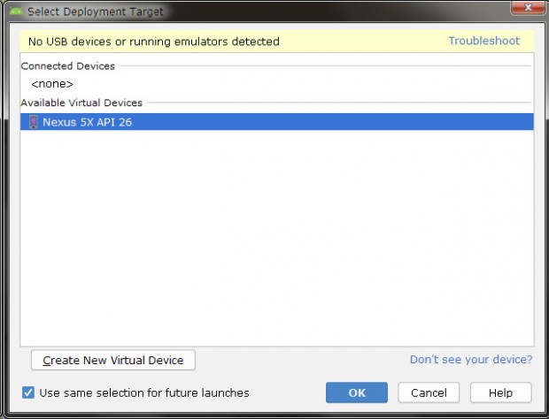Click blank right side of the Nexus 5X row

pyautogui.click(x=354, y=122)
